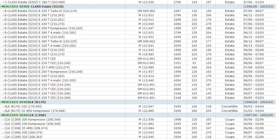Click engine code M 112.940
The image size is (276, 139).
[x=146, y=137]
